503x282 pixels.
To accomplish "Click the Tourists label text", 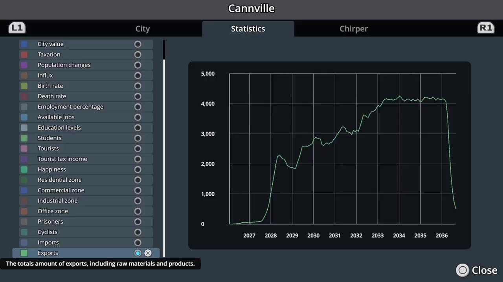I will click(48, 148).
